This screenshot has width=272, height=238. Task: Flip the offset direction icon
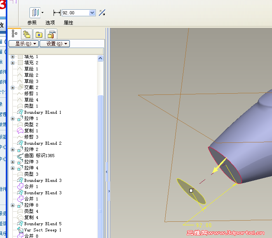point(102,13)
